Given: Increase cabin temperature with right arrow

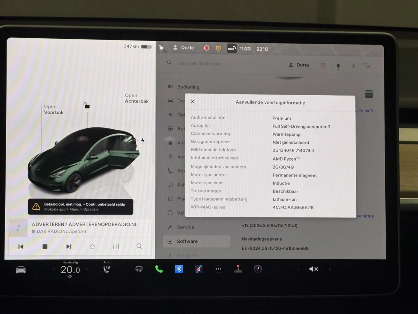Looking at the screenshot, I should pos(87,270).
